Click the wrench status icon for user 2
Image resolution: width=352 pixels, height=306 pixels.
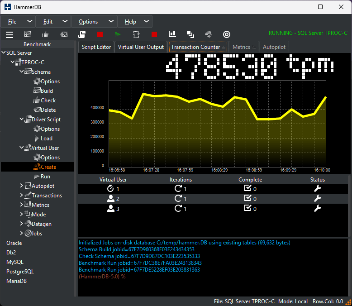[318, 198]
